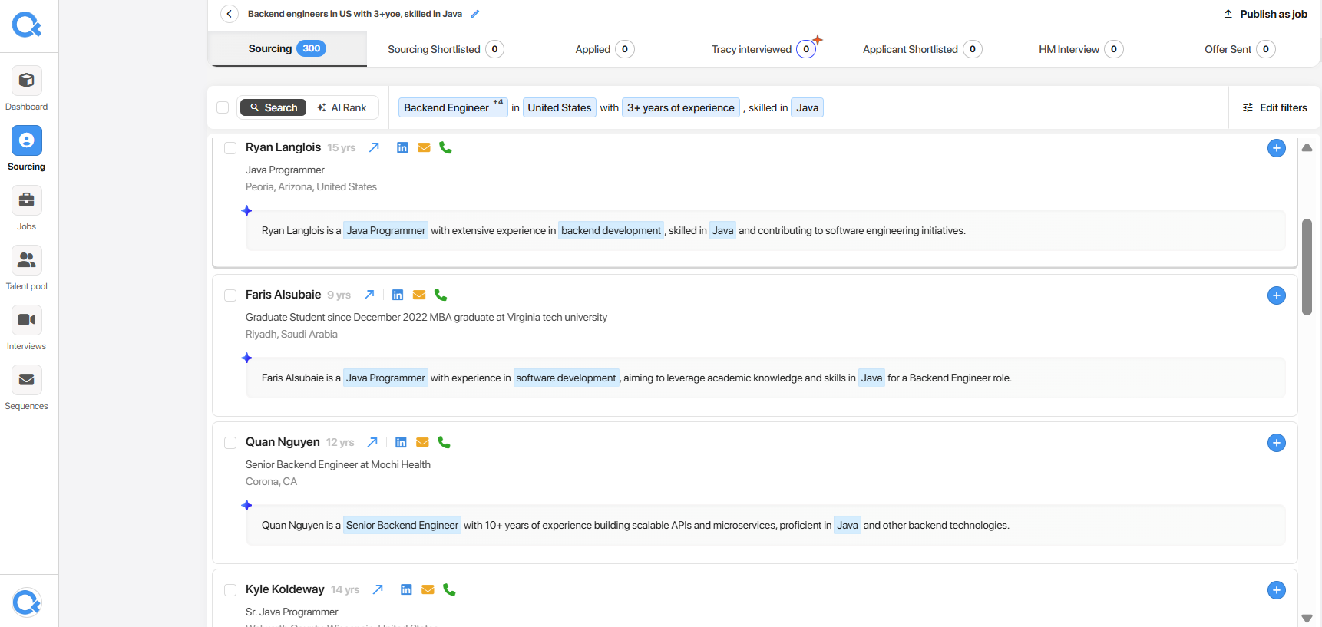Open Quan Nguyen candidate name
The width and height of the screenshot is (1322, 627).
click(283, 442)
